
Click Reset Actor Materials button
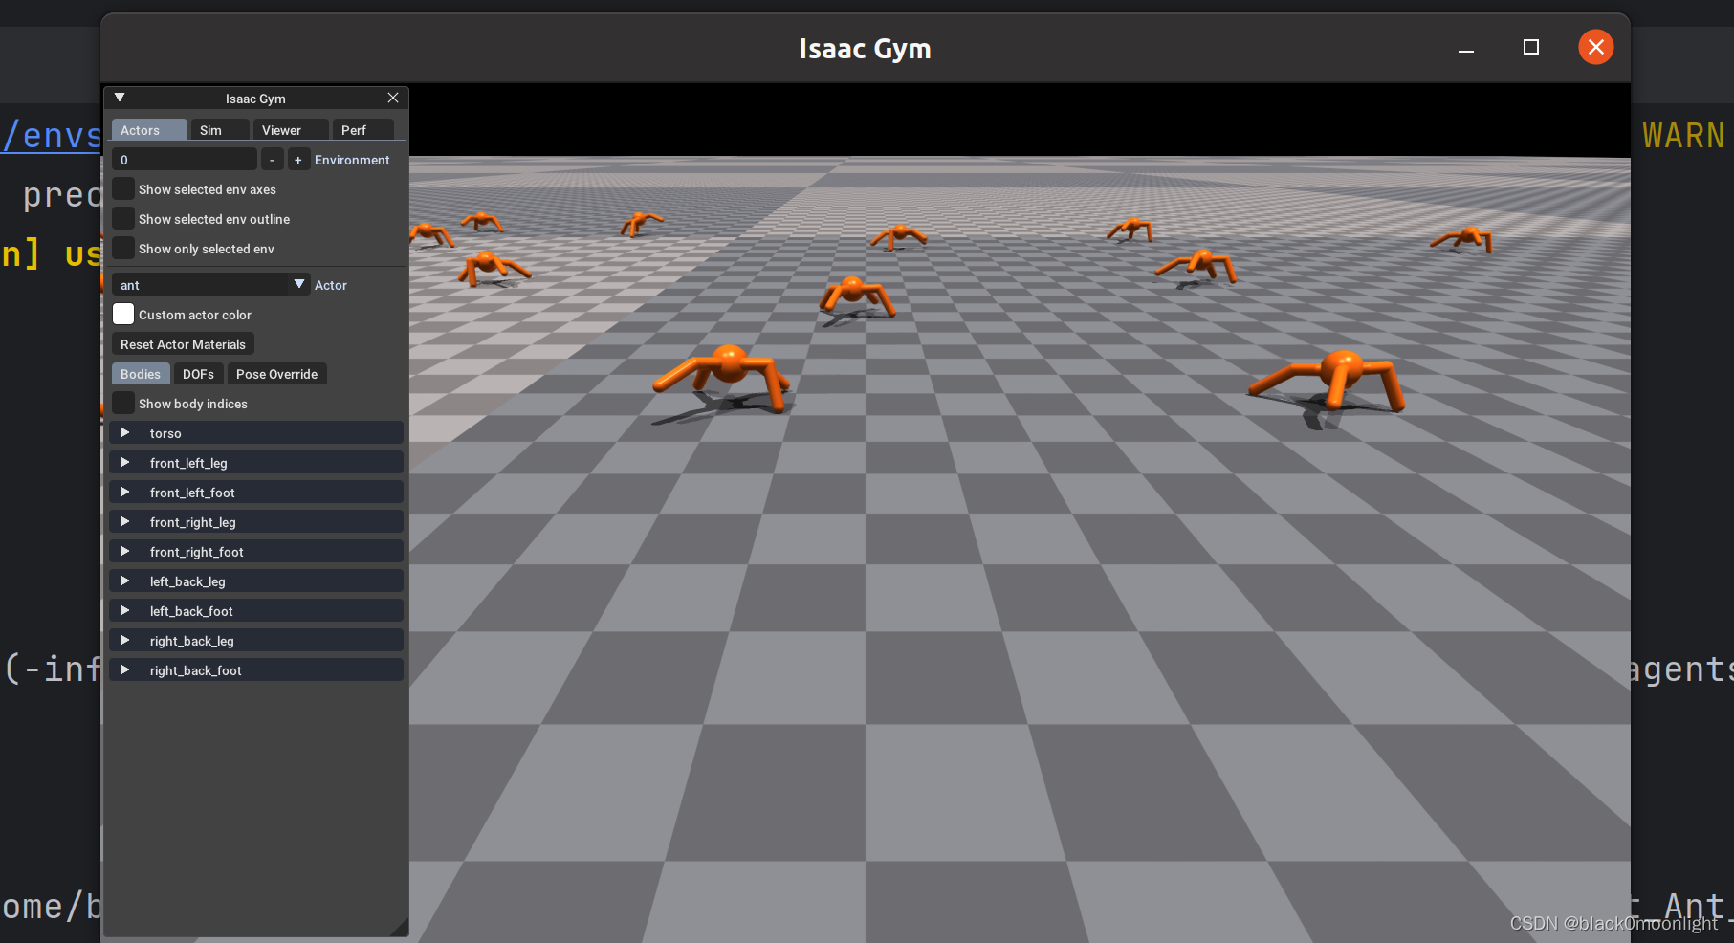coord(183,344)
